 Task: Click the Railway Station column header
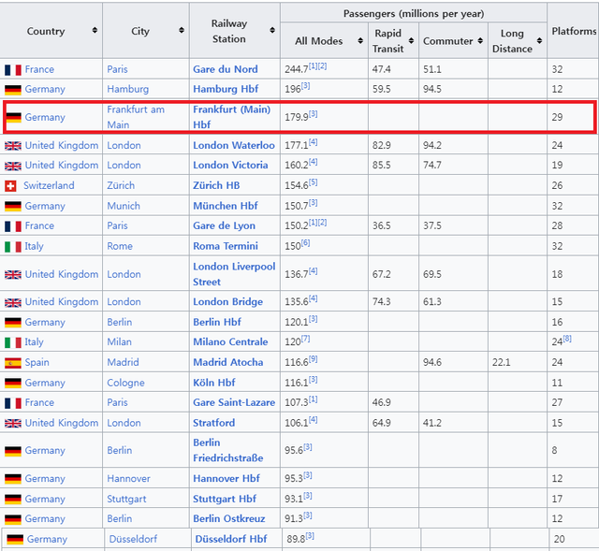pos(229,31)
